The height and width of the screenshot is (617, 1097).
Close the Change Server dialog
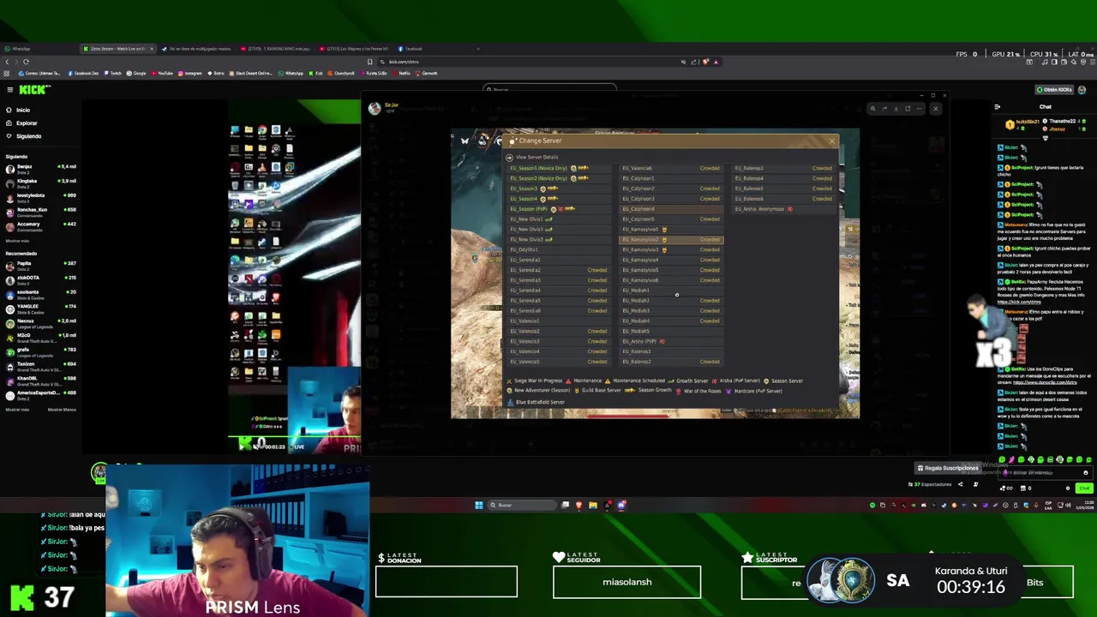(x=831, y=141)
